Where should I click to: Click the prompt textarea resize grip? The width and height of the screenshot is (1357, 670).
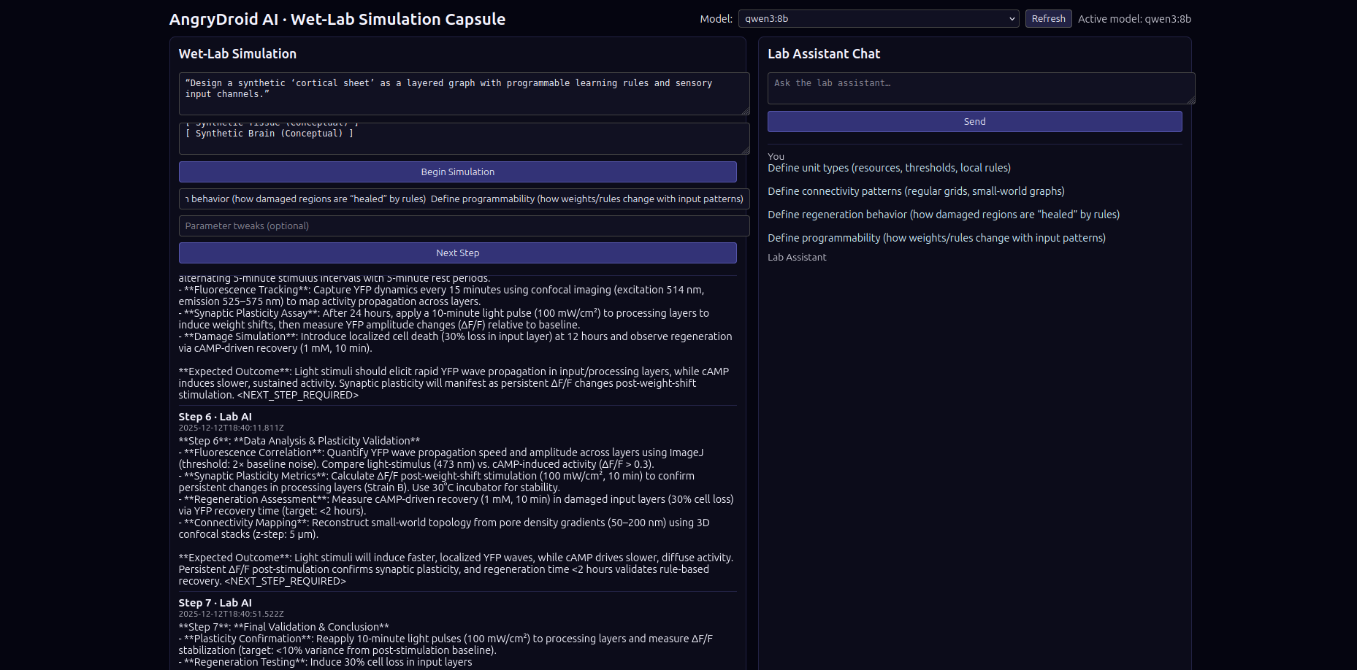pyautogui.click(x=746, y=110)
